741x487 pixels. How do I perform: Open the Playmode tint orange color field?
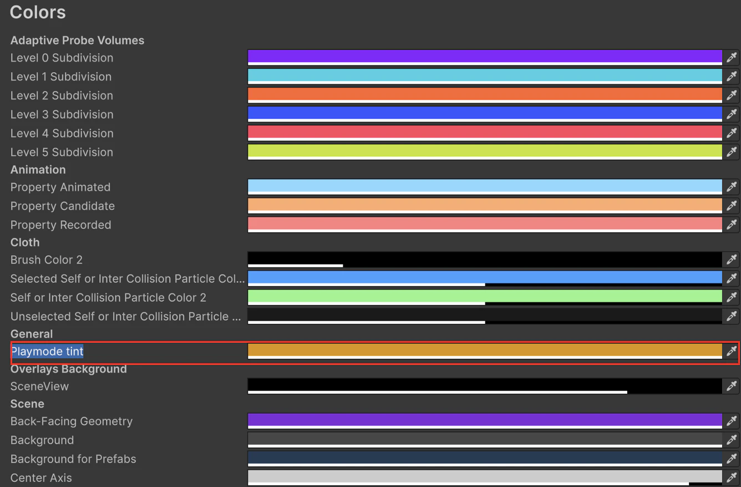(485, 351)
